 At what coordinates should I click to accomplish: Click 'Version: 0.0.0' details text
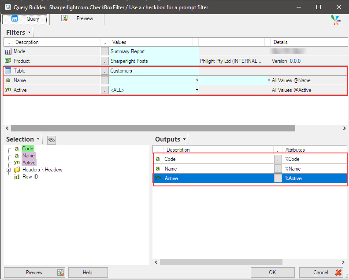pyautogui.click(x=286, y=61)
